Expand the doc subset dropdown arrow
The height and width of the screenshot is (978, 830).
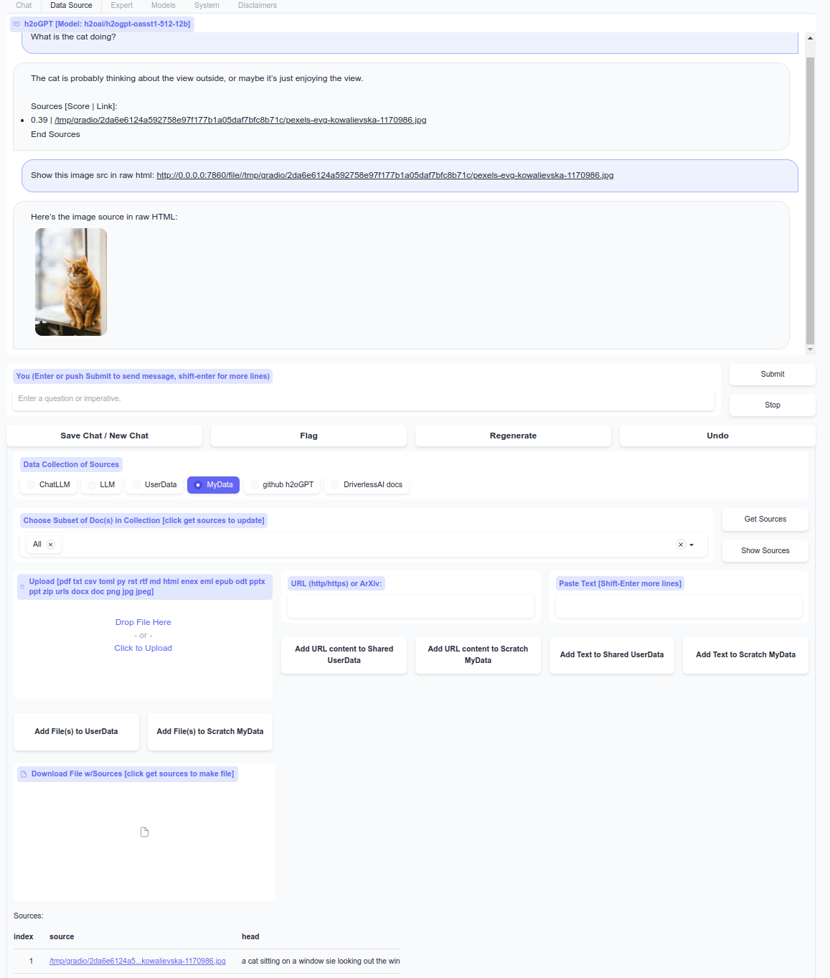(x=692, y=545)
